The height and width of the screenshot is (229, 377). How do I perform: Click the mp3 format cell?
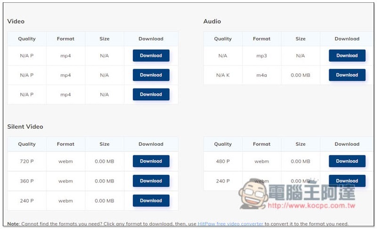click(262, 55)
